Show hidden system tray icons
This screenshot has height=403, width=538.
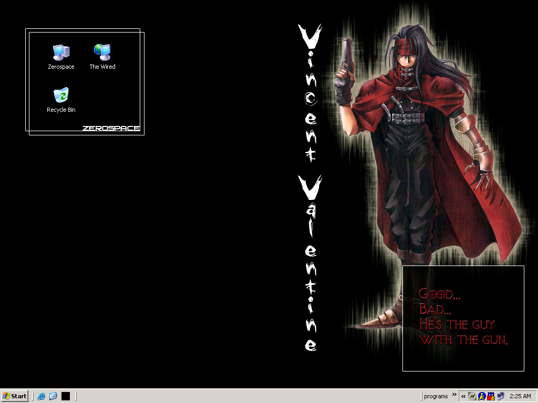(x=463, y=397)
